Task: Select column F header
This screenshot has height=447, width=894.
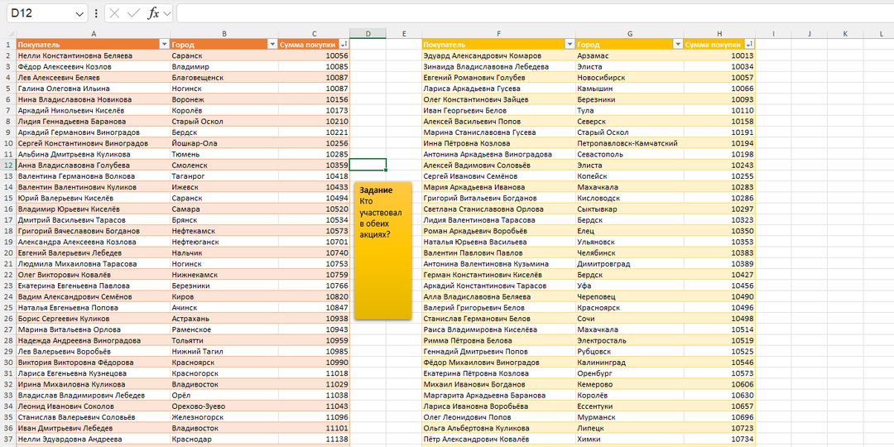Action: click(x=499, y=34)
